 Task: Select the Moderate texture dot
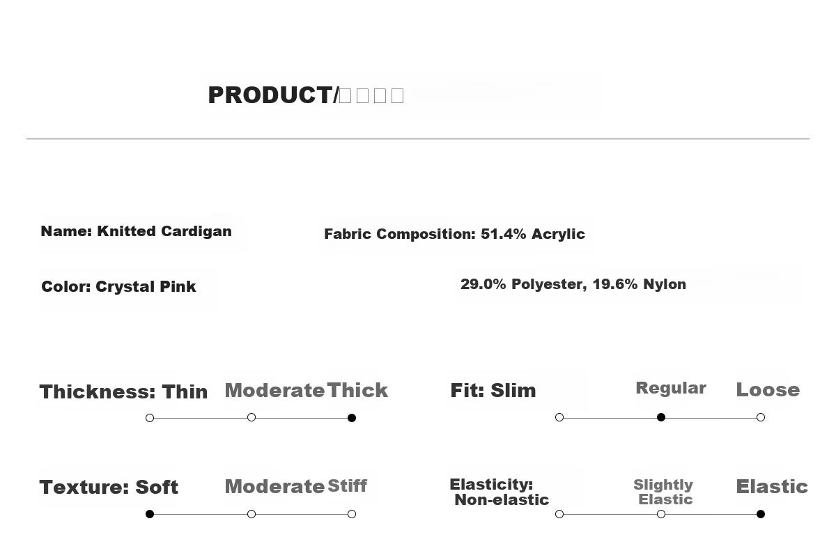click(251, 514)
